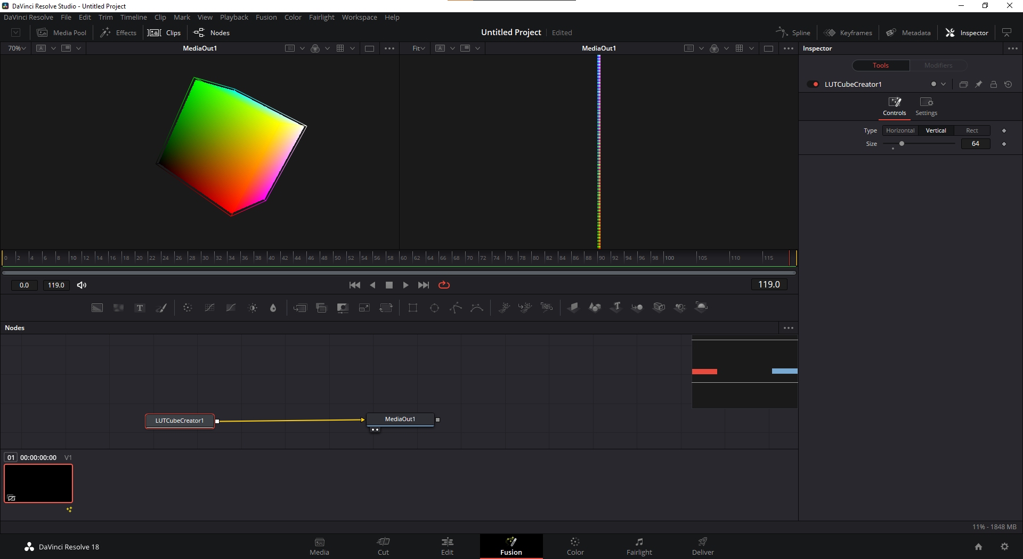Viewport: 1023px width, 559px height.
Task: Click the Size slider handle
Action: pos(902,144)
